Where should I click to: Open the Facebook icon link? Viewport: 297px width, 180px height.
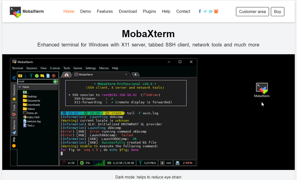pos(200,11)
